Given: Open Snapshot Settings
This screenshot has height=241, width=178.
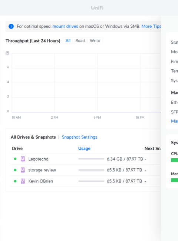Looking at the screenshot, I should coord(79,137).
